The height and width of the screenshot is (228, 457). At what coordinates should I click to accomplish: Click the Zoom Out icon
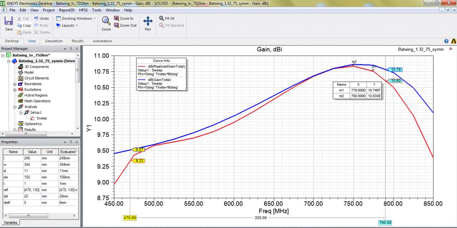[117, 25]
